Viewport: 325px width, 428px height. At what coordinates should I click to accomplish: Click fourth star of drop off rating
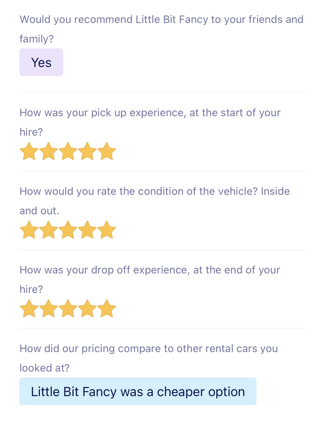coord(87,309)
